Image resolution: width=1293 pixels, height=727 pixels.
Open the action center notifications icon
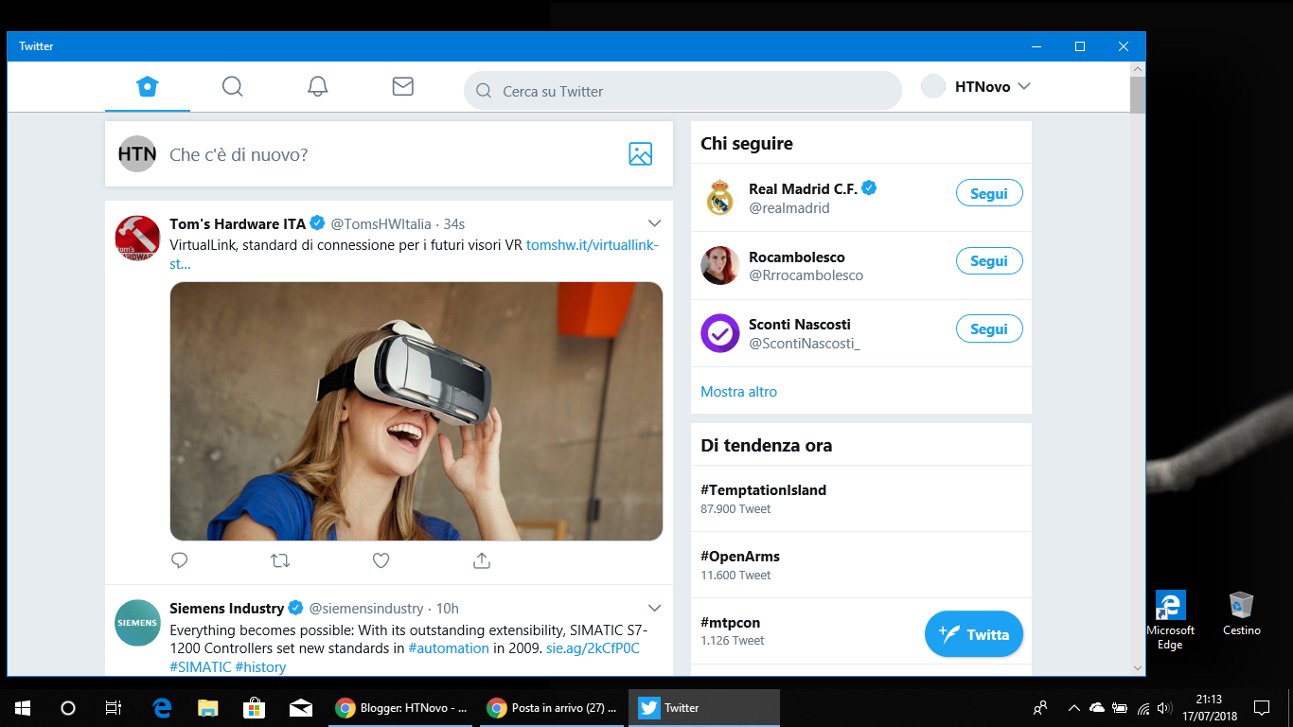(1261, 707)
